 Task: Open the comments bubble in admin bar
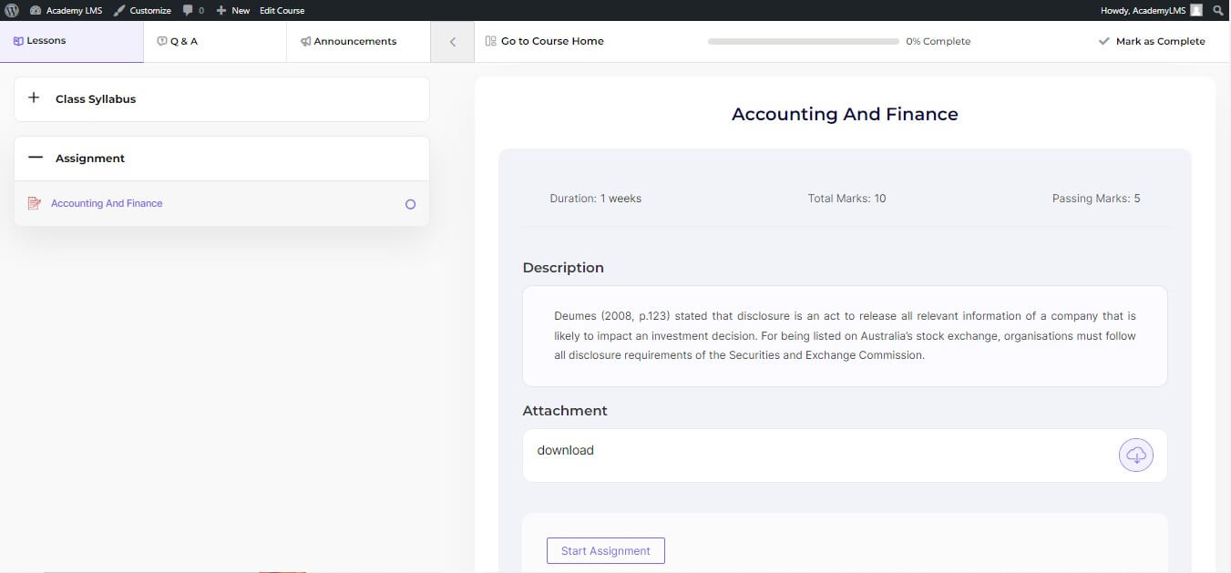(x=186, y=10)
